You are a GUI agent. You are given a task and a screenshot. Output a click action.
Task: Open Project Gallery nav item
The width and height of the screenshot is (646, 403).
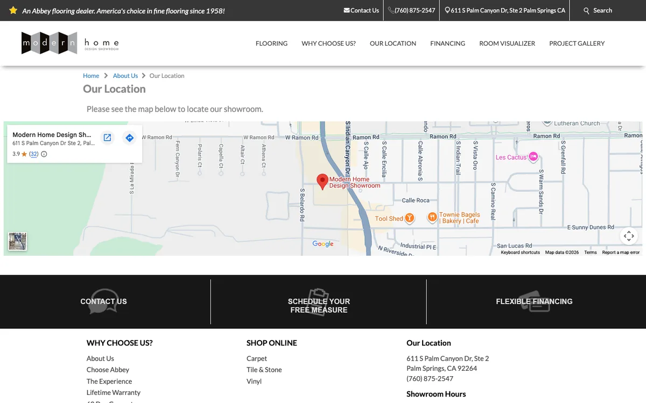[x=577, y=44]
